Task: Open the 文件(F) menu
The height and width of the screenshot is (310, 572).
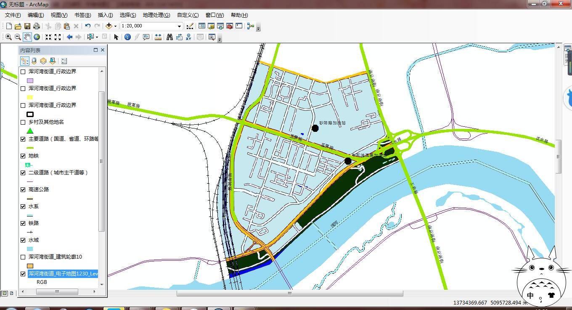Action: point(13,15)
